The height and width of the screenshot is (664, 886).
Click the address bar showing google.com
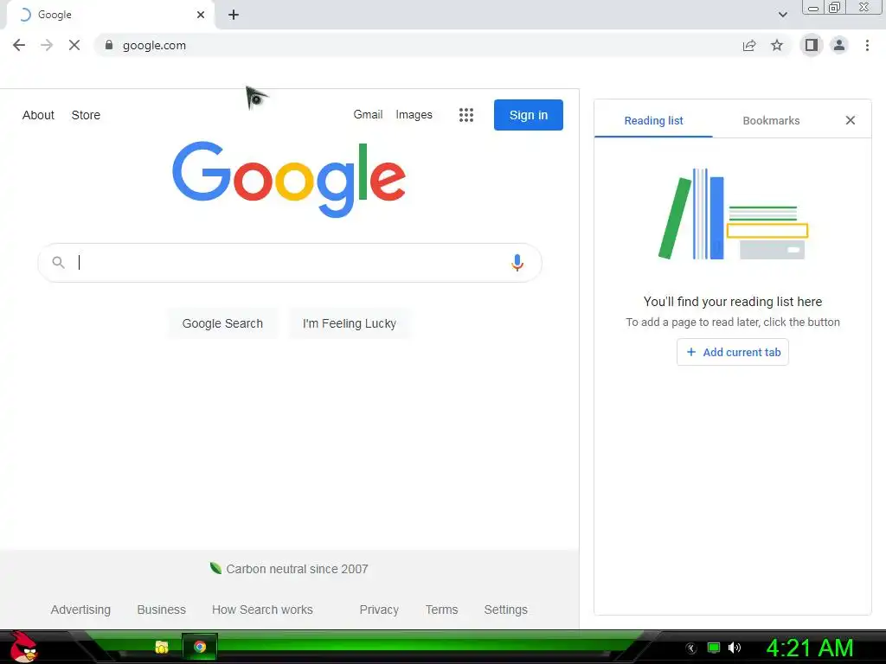(x=418, y=45)
